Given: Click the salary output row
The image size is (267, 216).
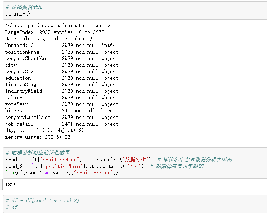Looking at the screenshot, I should pyautogui.click(x=62, y=98).
